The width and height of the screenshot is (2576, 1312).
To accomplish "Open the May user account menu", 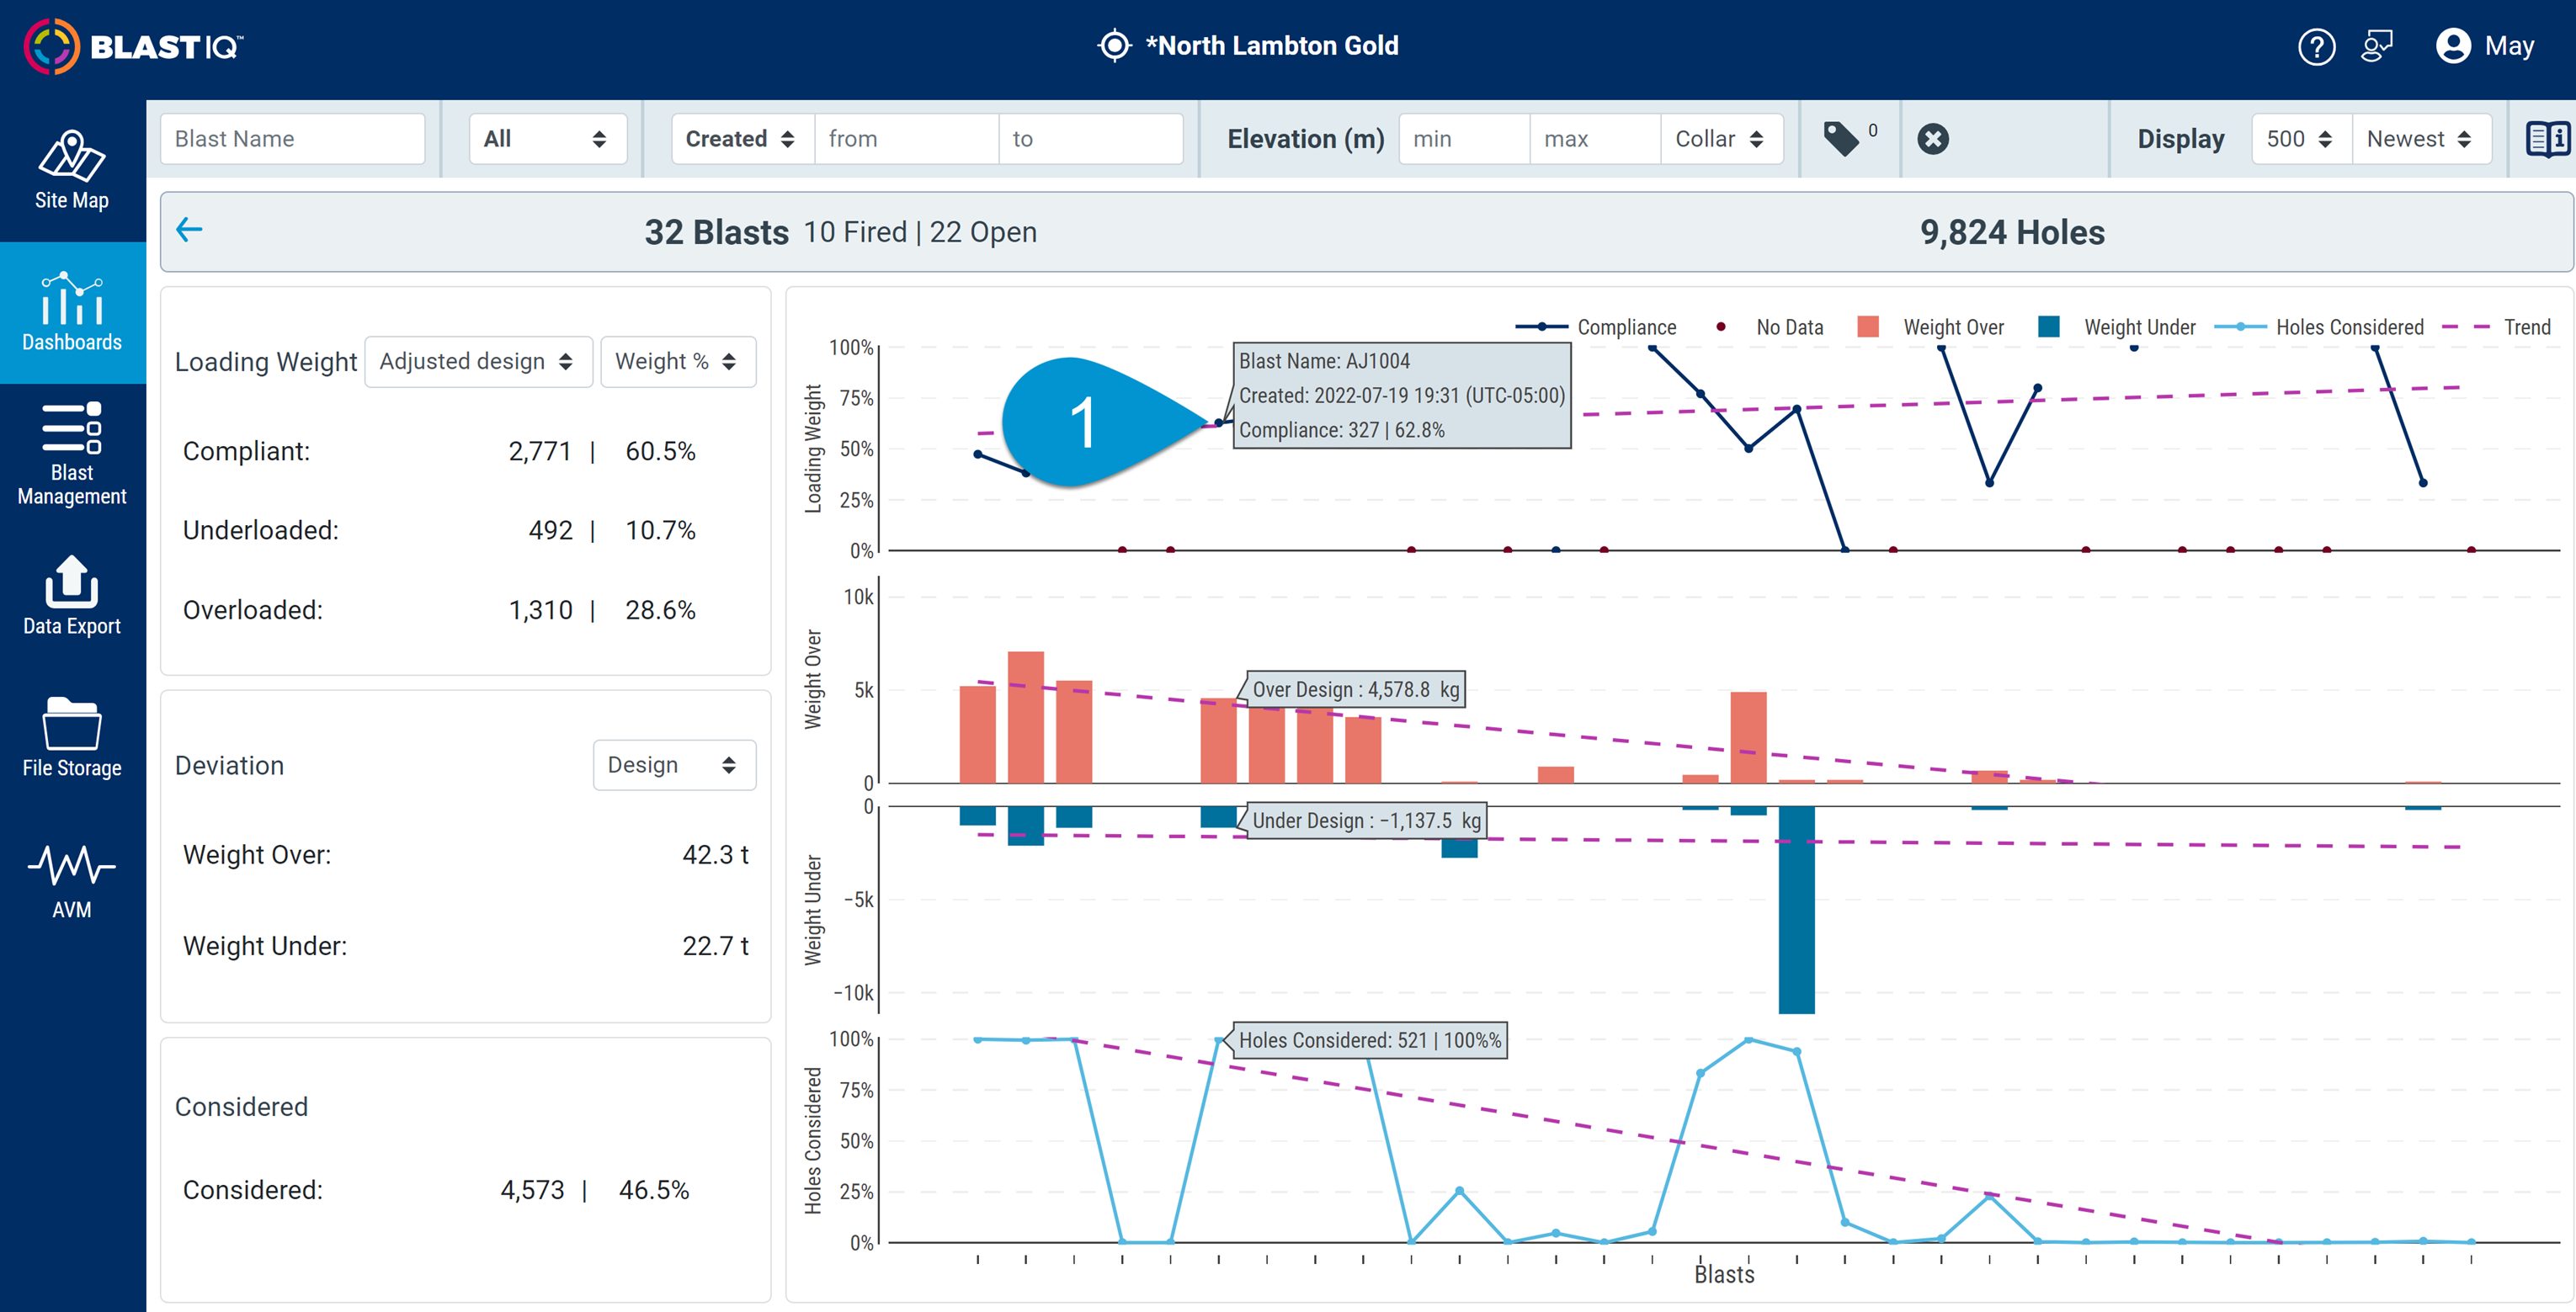I will coord(2484,46).
